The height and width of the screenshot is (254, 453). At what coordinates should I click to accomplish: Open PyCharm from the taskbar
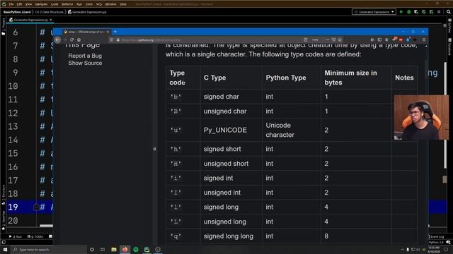tap(147, 249)
